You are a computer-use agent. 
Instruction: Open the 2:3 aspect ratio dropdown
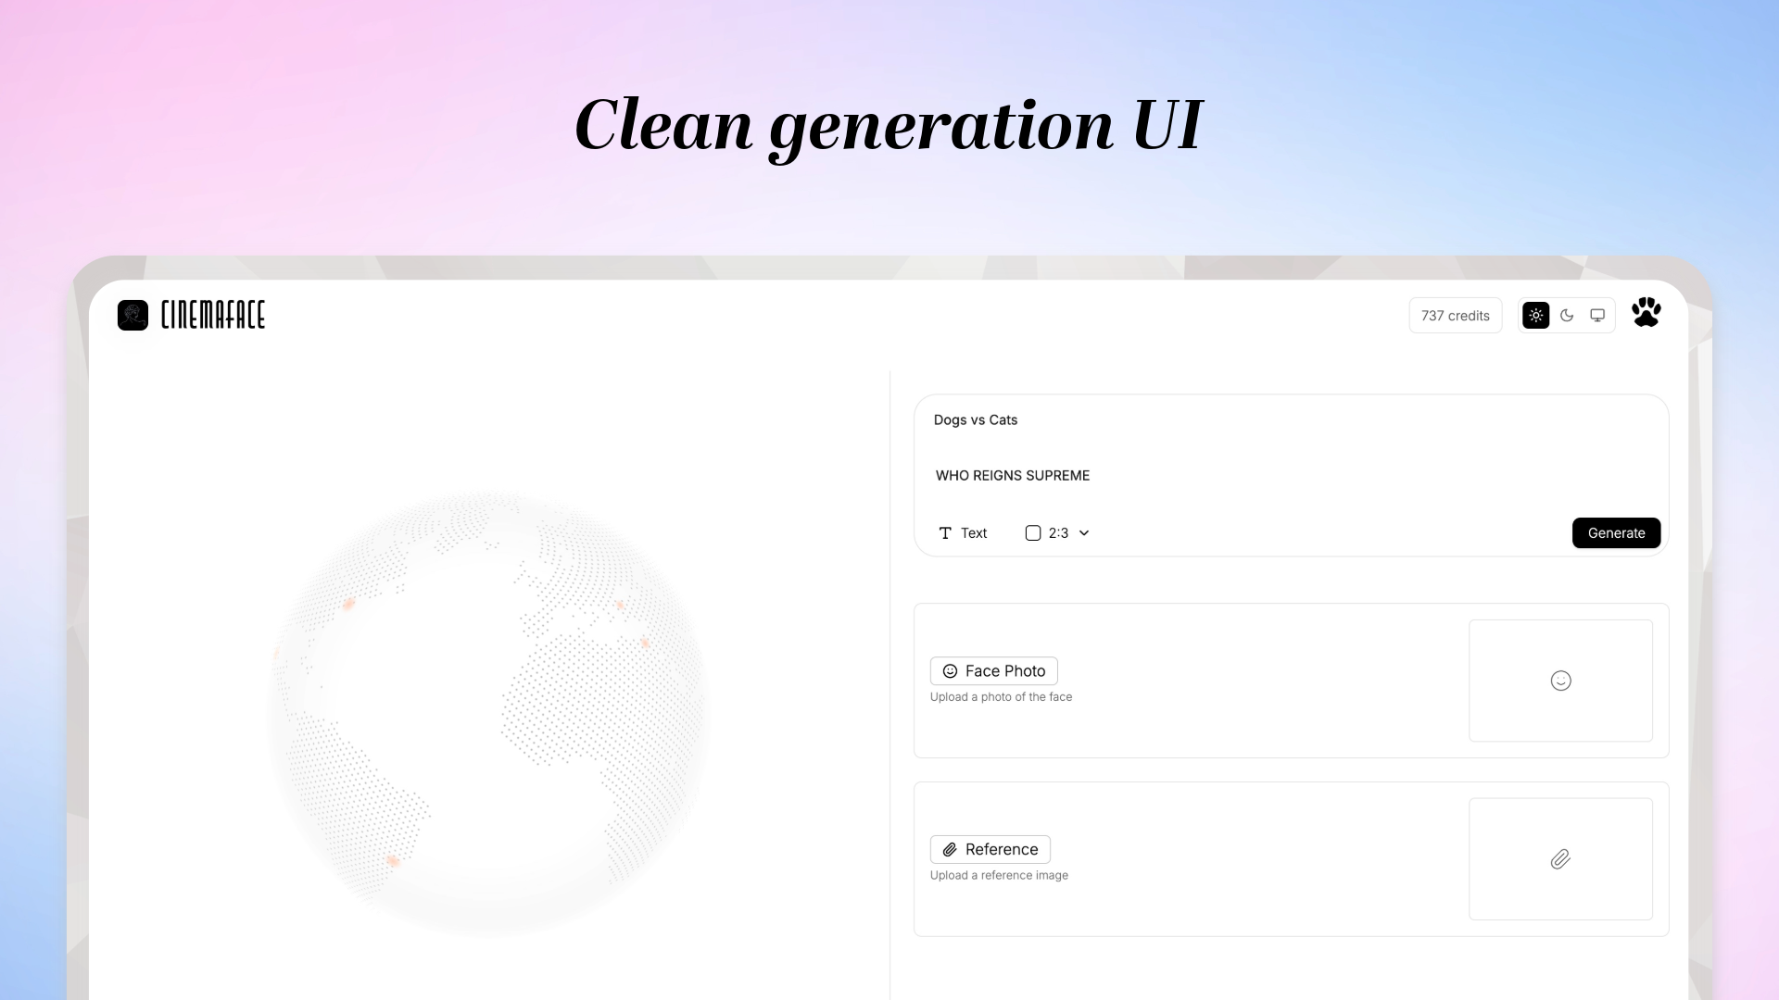point(1058,533)
